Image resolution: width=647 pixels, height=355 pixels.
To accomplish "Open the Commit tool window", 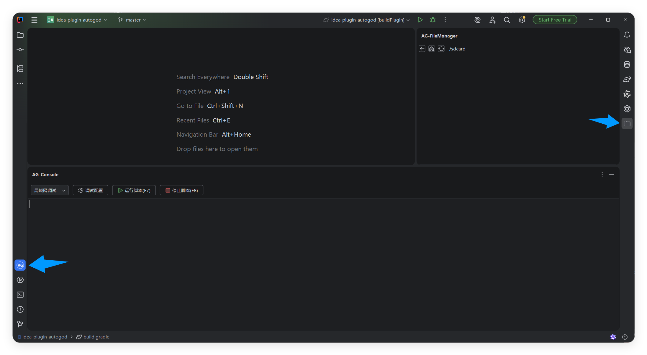I will point(20,50).
